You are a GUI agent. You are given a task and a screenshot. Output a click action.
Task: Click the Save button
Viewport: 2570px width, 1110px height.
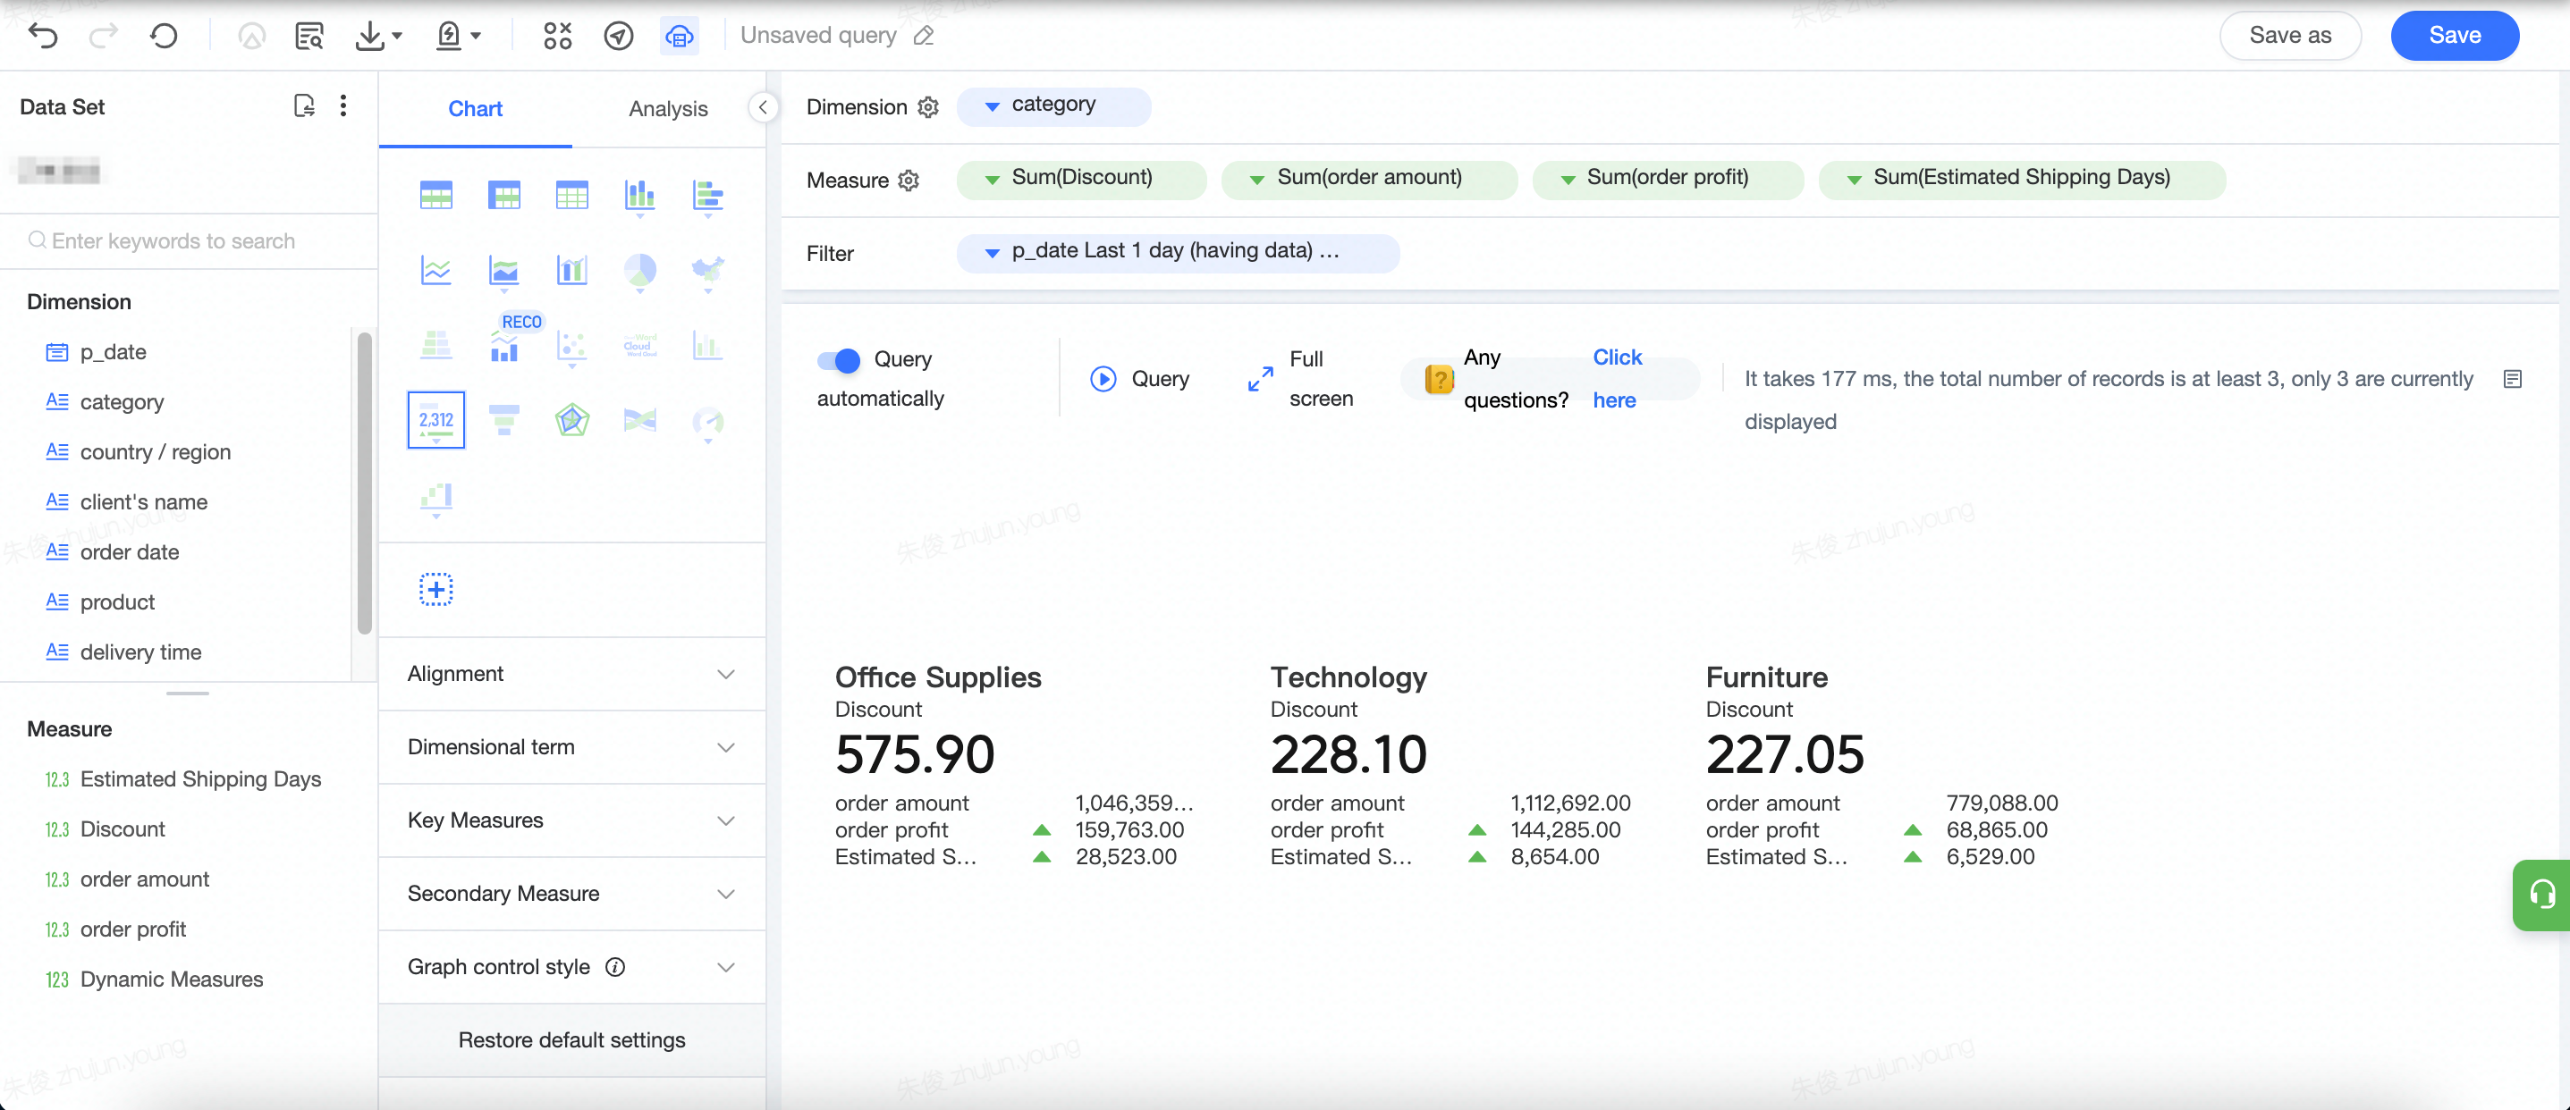click(x=2455, y=36)
